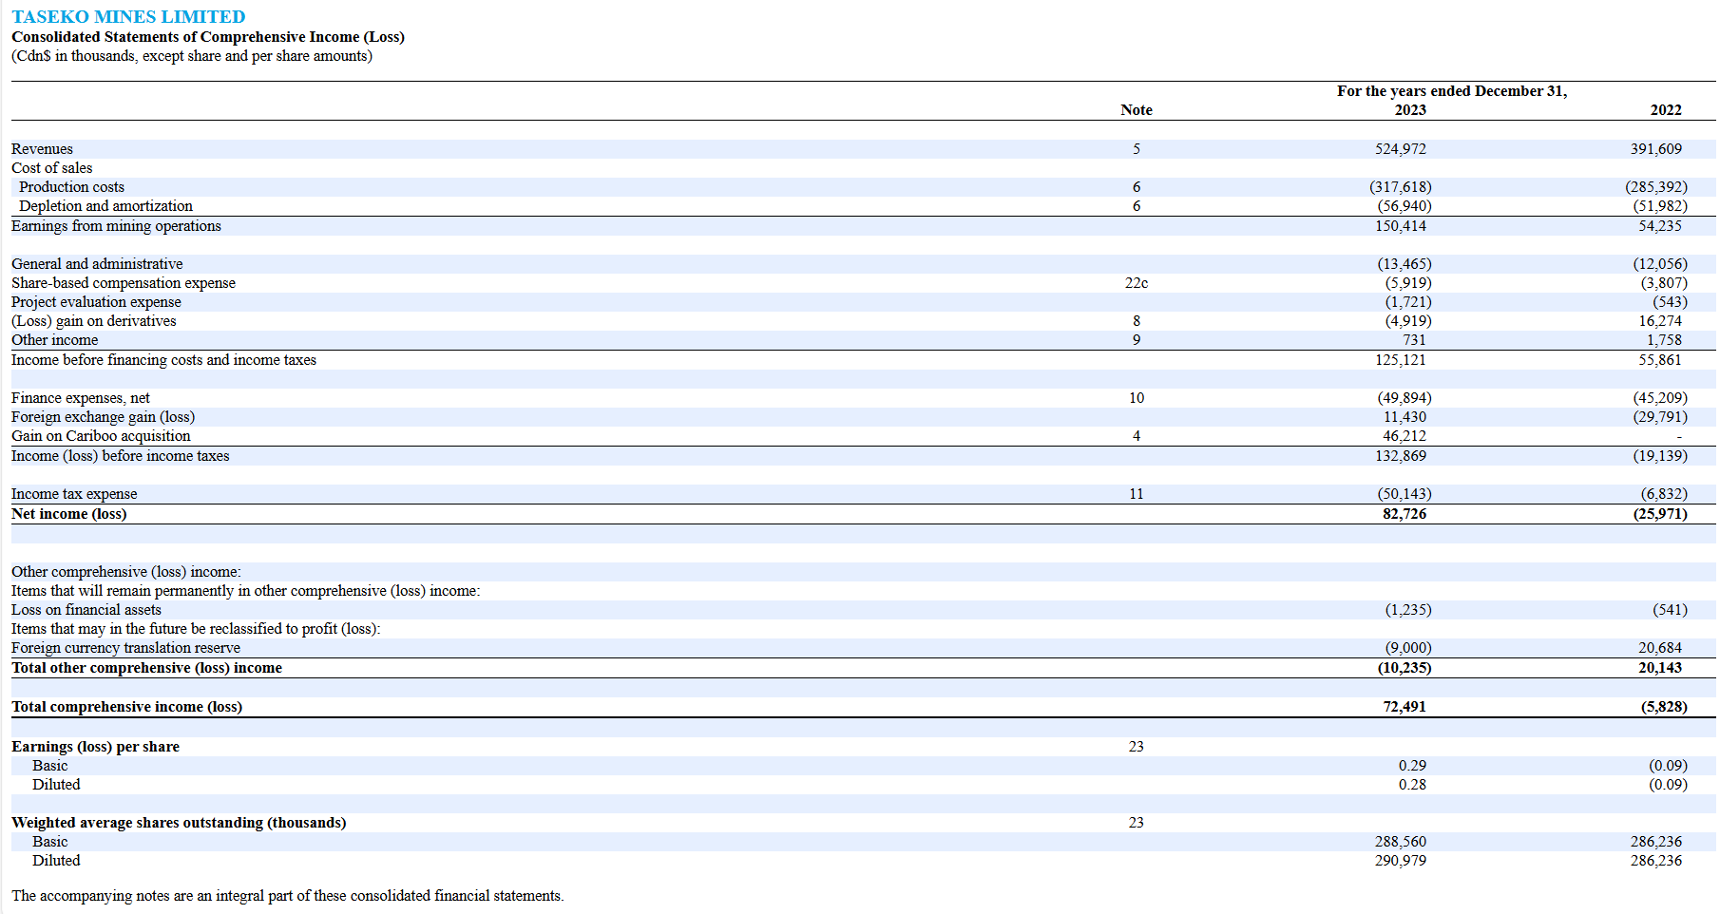This screenshot has width=1720, height=914.
Task: Click total comprehensive income 72,491
Action: click(x=1405, y=707)
